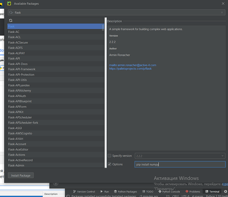Clear the flask search text with X icon
The image size is (228, 197).
click(x=222, y=13)
